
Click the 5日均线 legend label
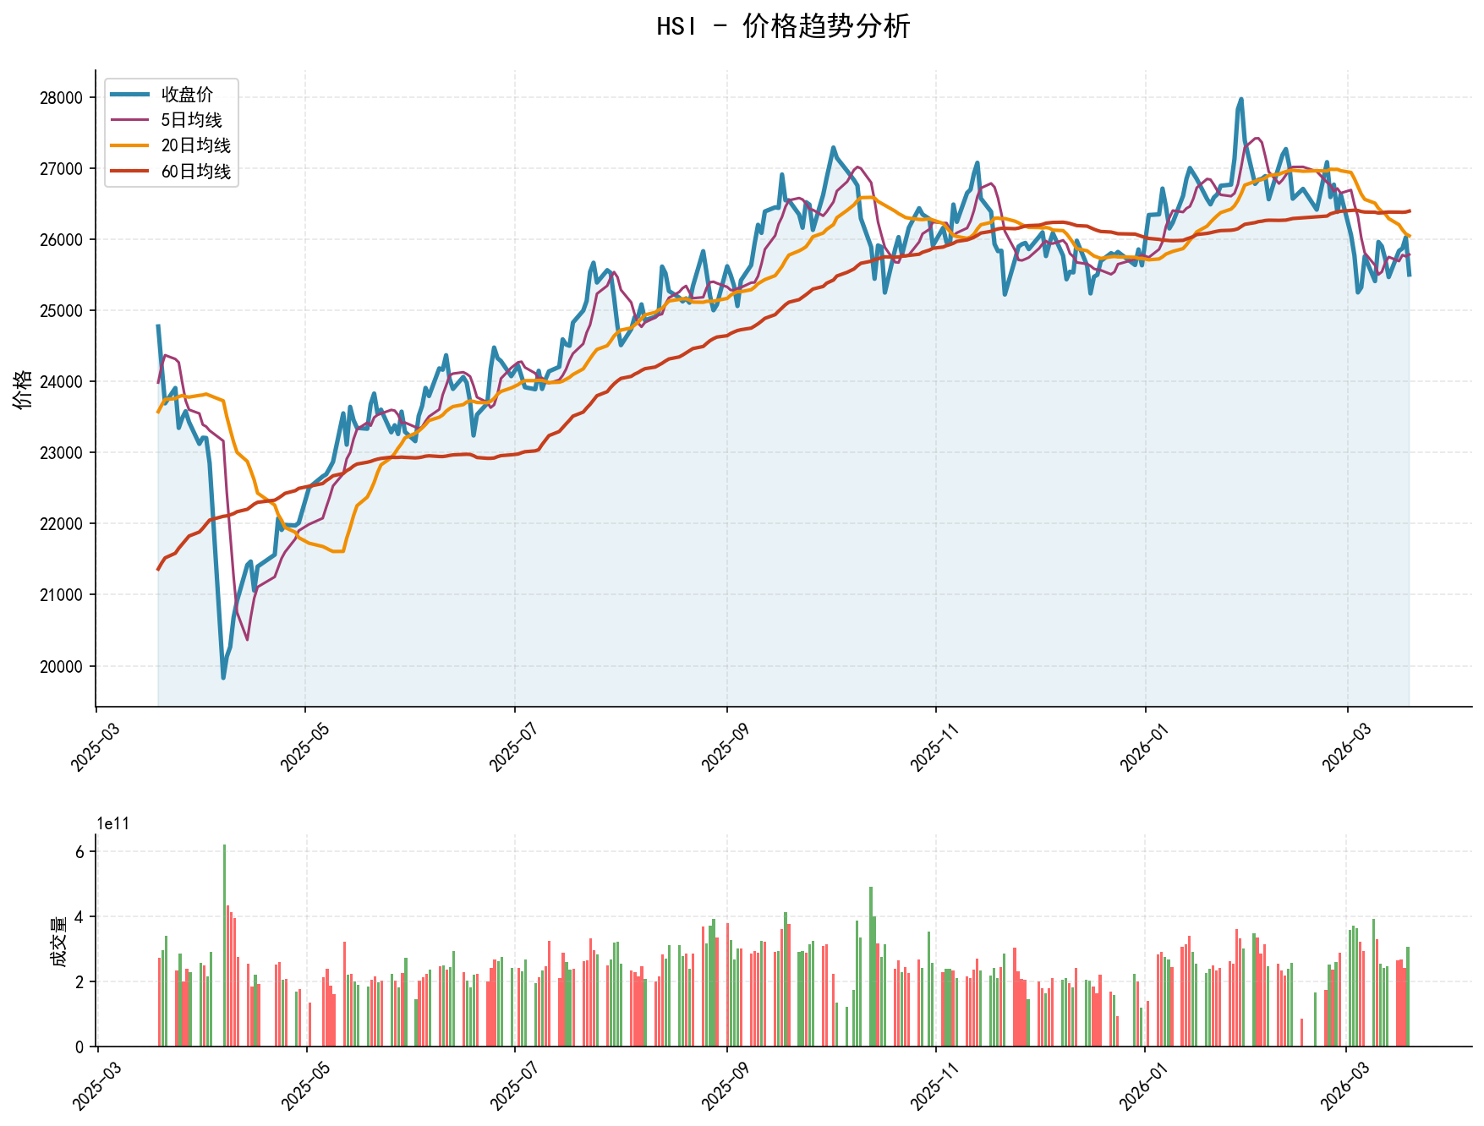coord(191,120)
